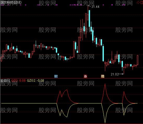Select the tall cyan candle below the 31.44 peak
143x124 pixels.
tap(89, 18)
